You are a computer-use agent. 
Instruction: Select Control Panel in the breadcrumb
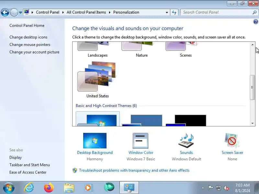point(48,12)
